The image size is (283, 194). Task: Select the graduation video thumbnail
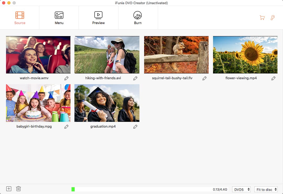coord(107,103)
